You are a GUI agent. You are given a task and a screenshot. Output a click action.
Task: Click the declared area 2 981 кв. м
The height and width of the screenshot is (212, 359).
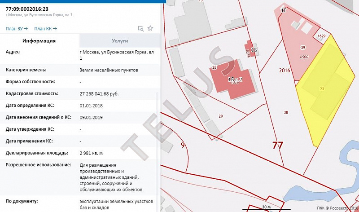pyautogui.click(x=91, y=153)
